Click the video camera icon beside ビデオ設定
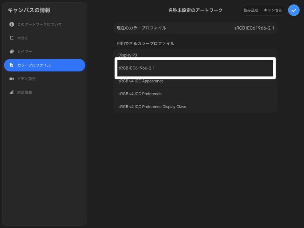 tap(12, 79)
